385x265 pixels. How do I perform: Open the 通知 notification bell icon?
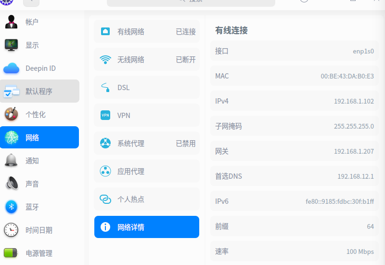11,160
